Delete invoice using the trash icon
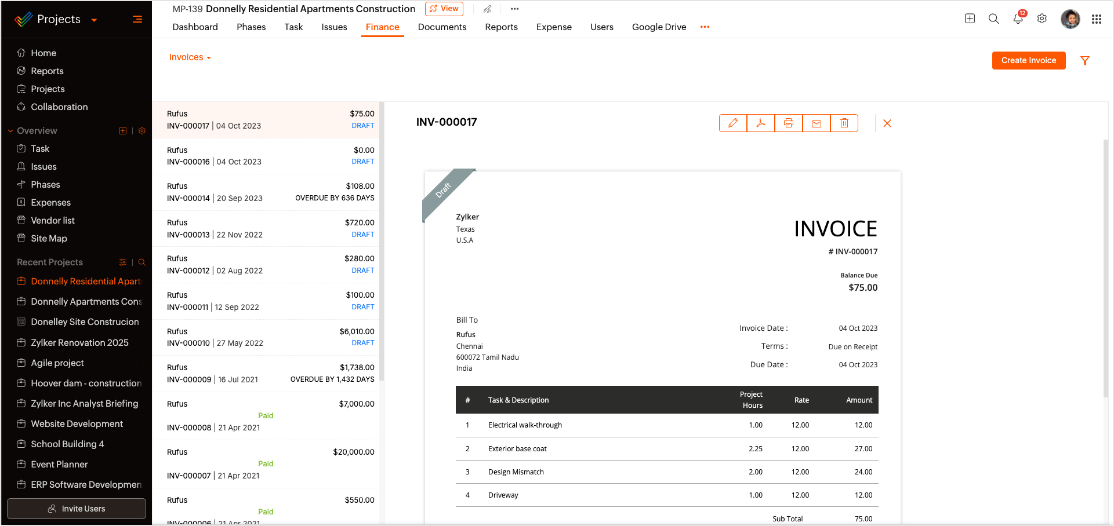Screen dimensions: 1114x526 (844, 123)
